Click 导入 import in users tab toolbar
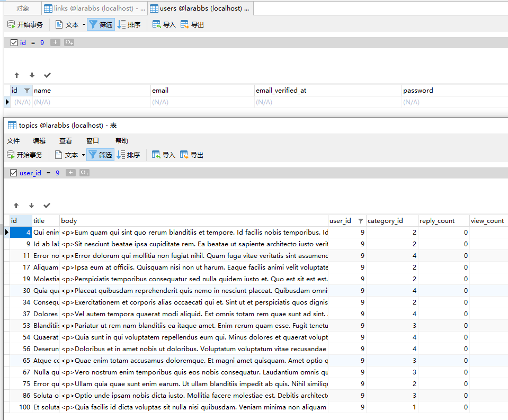Viewport: 508px width, 420px height. click(x=164, y=24)
